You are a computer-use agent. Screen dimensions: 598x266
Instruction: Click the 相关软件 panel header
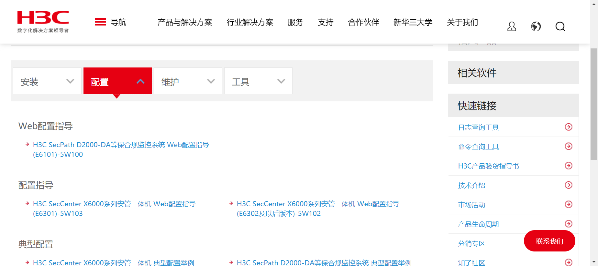[x=513, y=72]
